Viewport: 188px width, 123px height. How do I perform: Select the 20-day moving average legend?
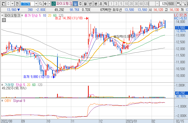tap(49, 15)
